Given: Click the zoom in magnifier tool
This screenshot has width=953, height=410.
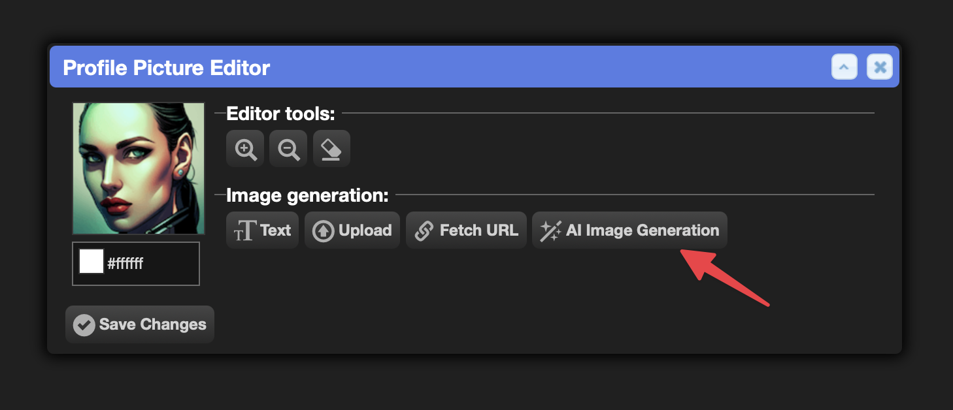Looking at the screenshot, I should pos(245,149).
